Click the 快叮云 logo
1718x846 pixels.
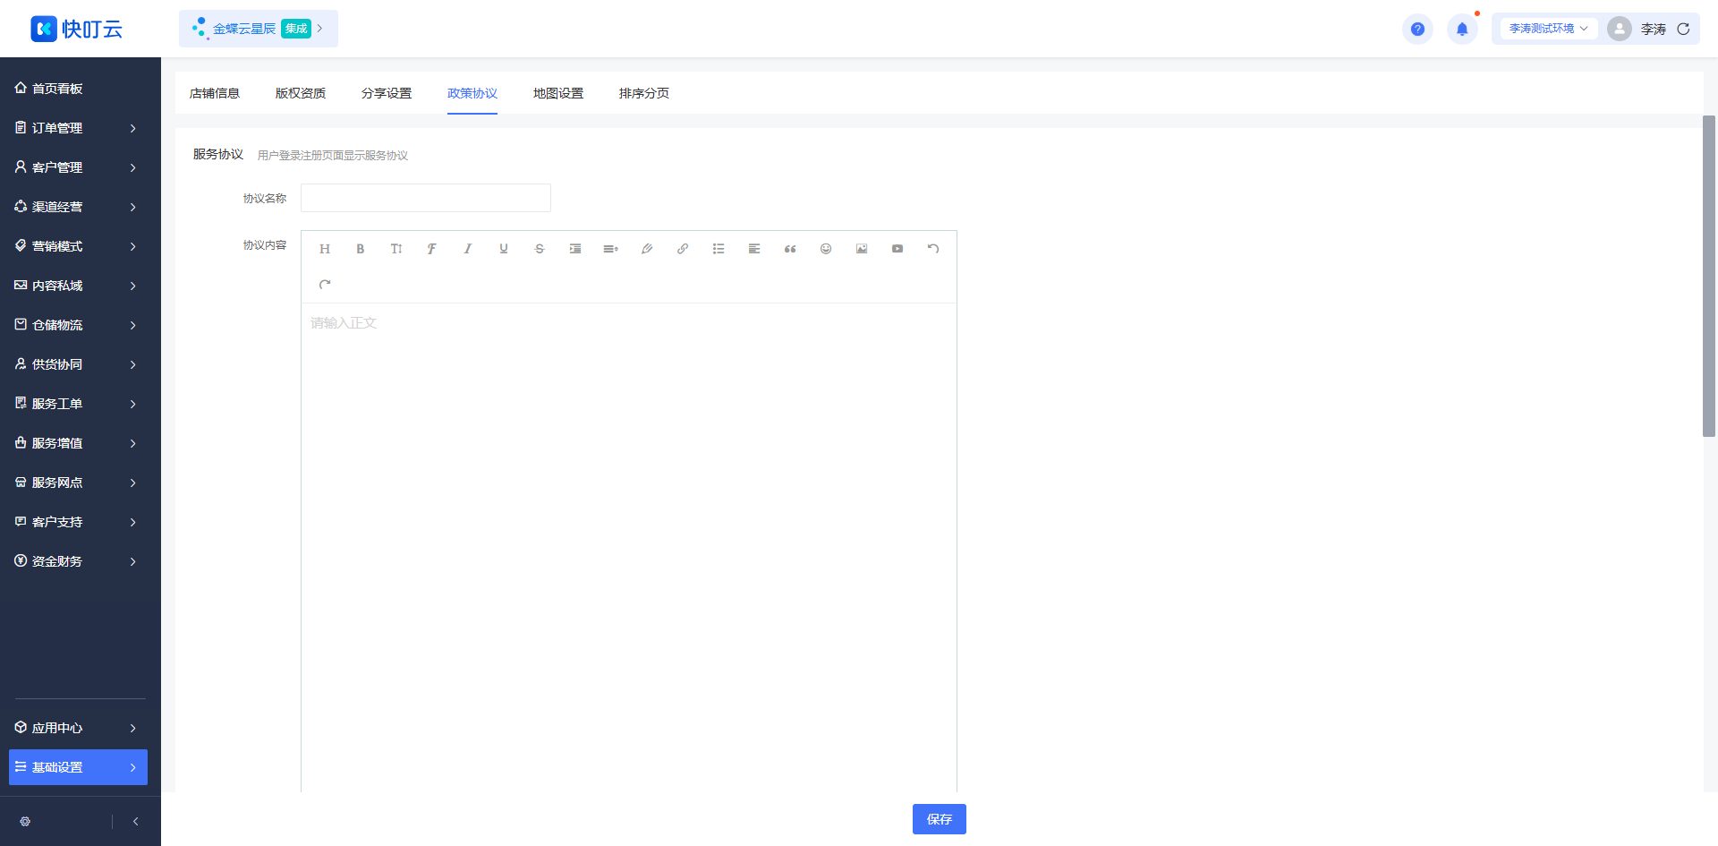click(x=77, y=29)
